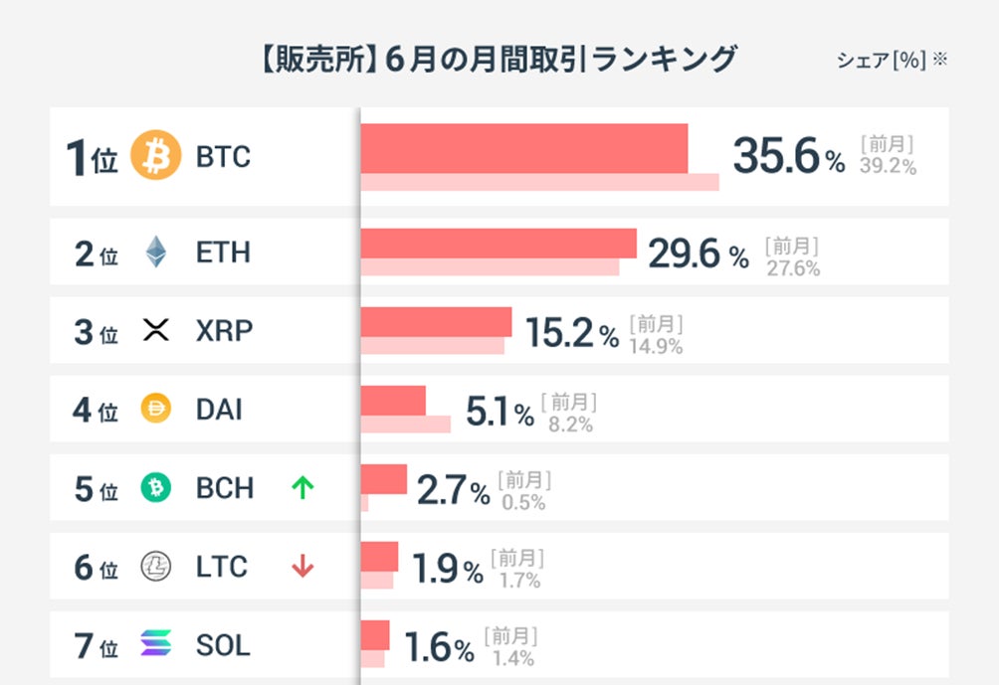Click the green up arrow beside BCH
The image size is (999, 685).
point(302,487)
